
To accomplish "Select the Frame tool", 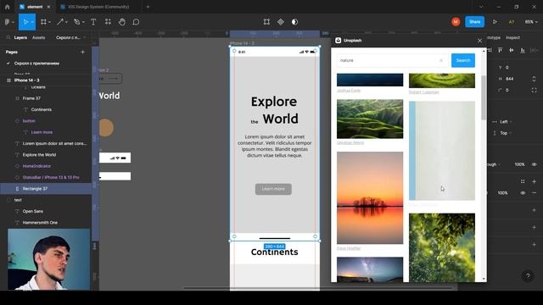I will pos(43,22).
